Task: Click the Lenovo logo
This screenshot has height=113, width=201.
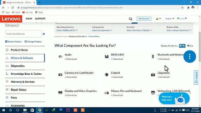Action: [11, 19]
